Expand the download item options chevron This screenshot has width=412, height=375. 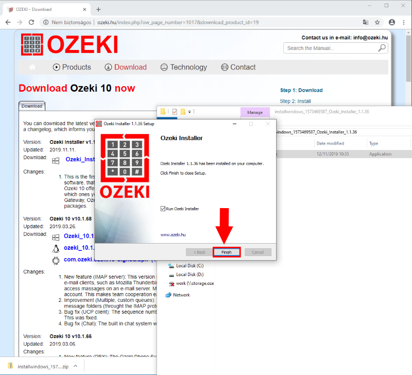tap(76, 366)
